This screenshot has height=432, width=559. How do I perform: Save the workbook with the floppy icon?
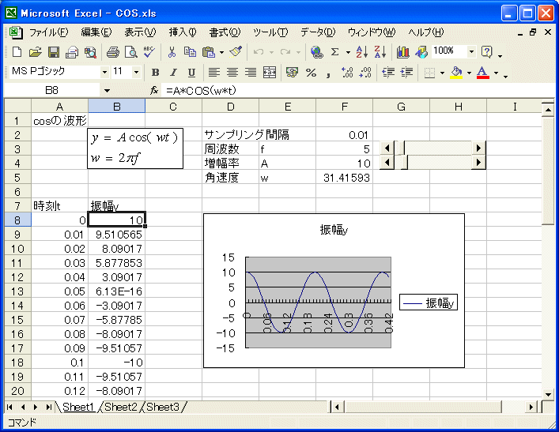(x=54, y=52)
